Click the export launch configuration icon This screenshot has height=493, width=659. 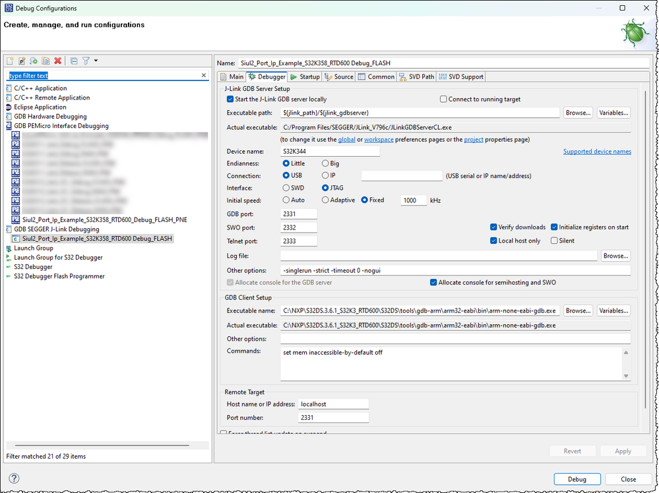(x=34, y=61)
